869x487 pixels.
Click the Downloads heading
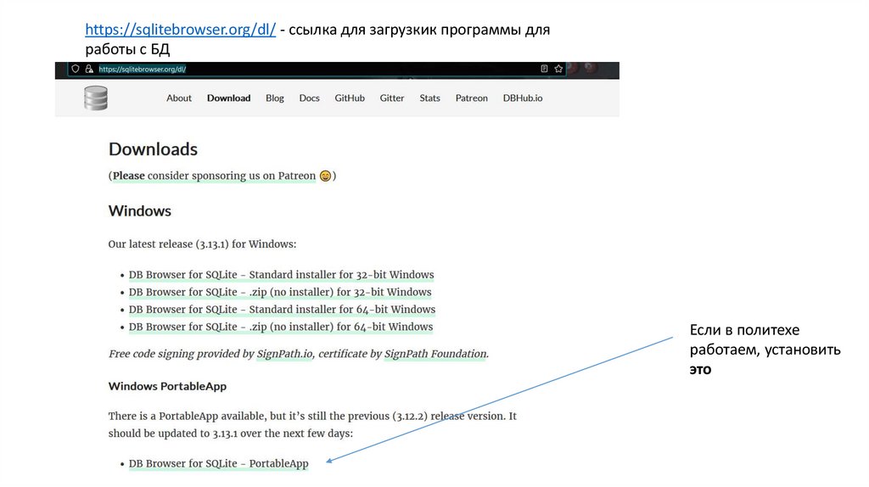pos(153,149)
